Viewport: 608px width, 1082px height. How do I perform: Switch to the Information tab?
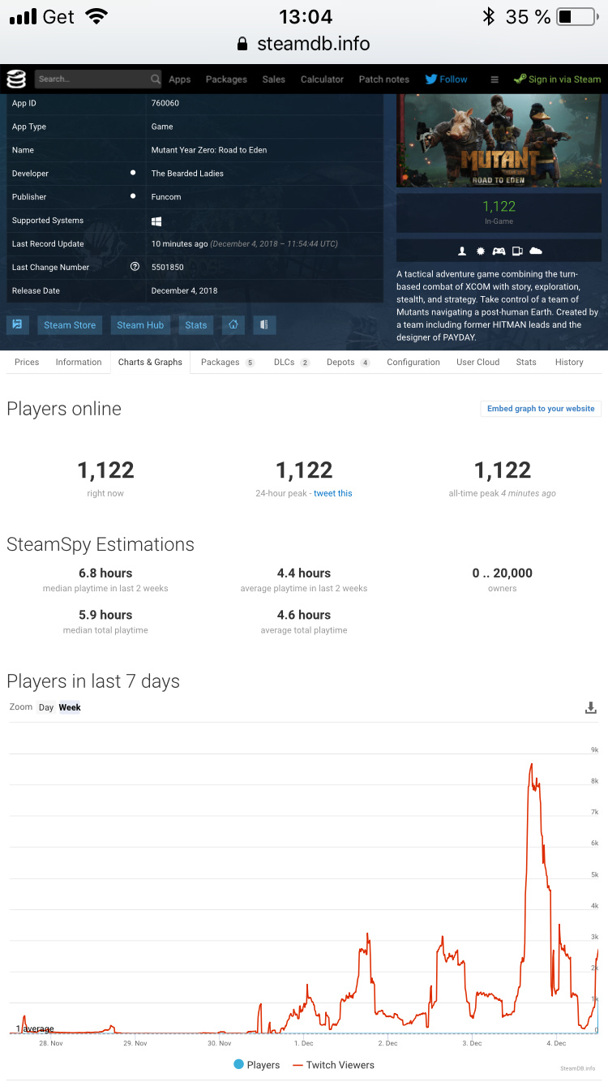[79, 362]
